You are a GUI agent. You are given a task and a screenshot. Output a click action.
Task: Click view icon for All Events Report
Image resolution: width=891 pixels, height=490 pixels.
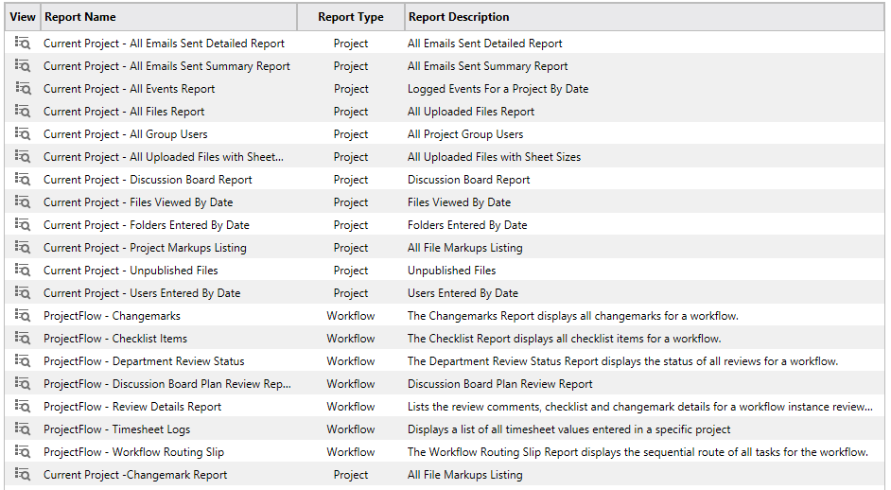pos(22,89)
